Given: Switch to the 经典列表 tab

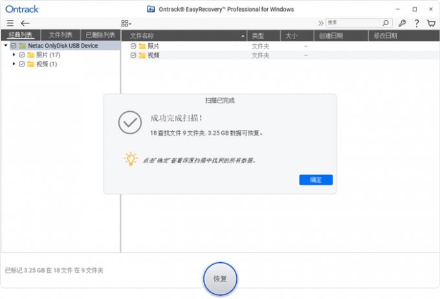Looking at the screenshot, I should point(21,36).
